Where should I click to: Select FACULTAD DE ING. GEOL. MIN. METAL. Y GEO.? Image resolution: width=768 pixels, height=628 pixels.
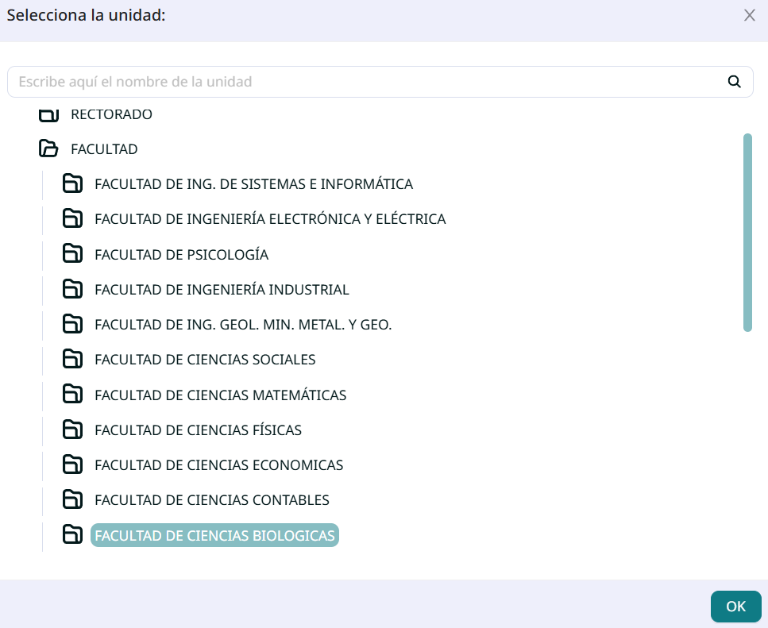(243, 325)
